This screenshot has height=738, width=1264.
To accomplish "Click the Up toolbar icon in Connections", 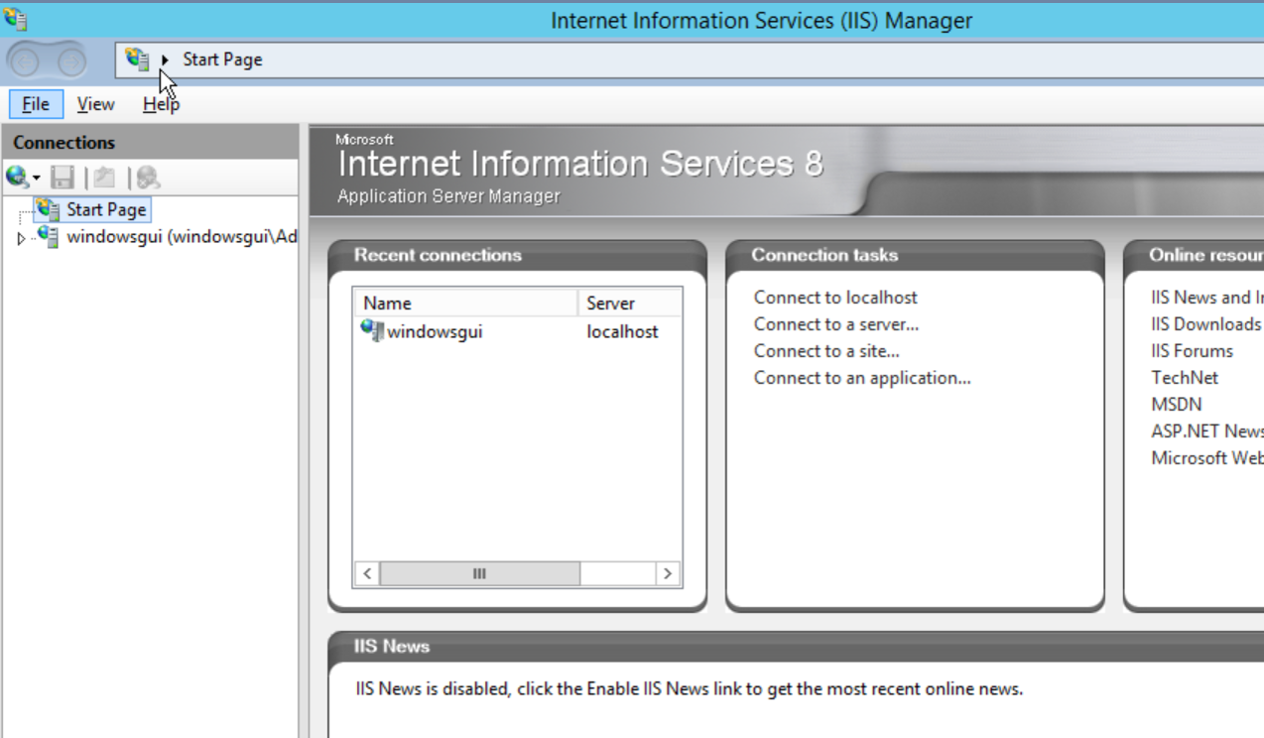I will point(104,178).
